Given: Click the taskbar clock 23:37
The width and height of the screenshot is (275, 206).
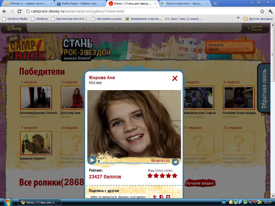Looking at the screenshot, I should pos(268,202).
